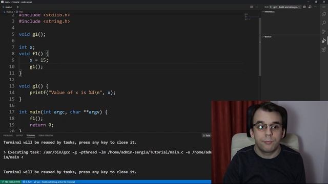Open the Extensions view
This screenshot has height=184, width=328.
pos(324,50)
